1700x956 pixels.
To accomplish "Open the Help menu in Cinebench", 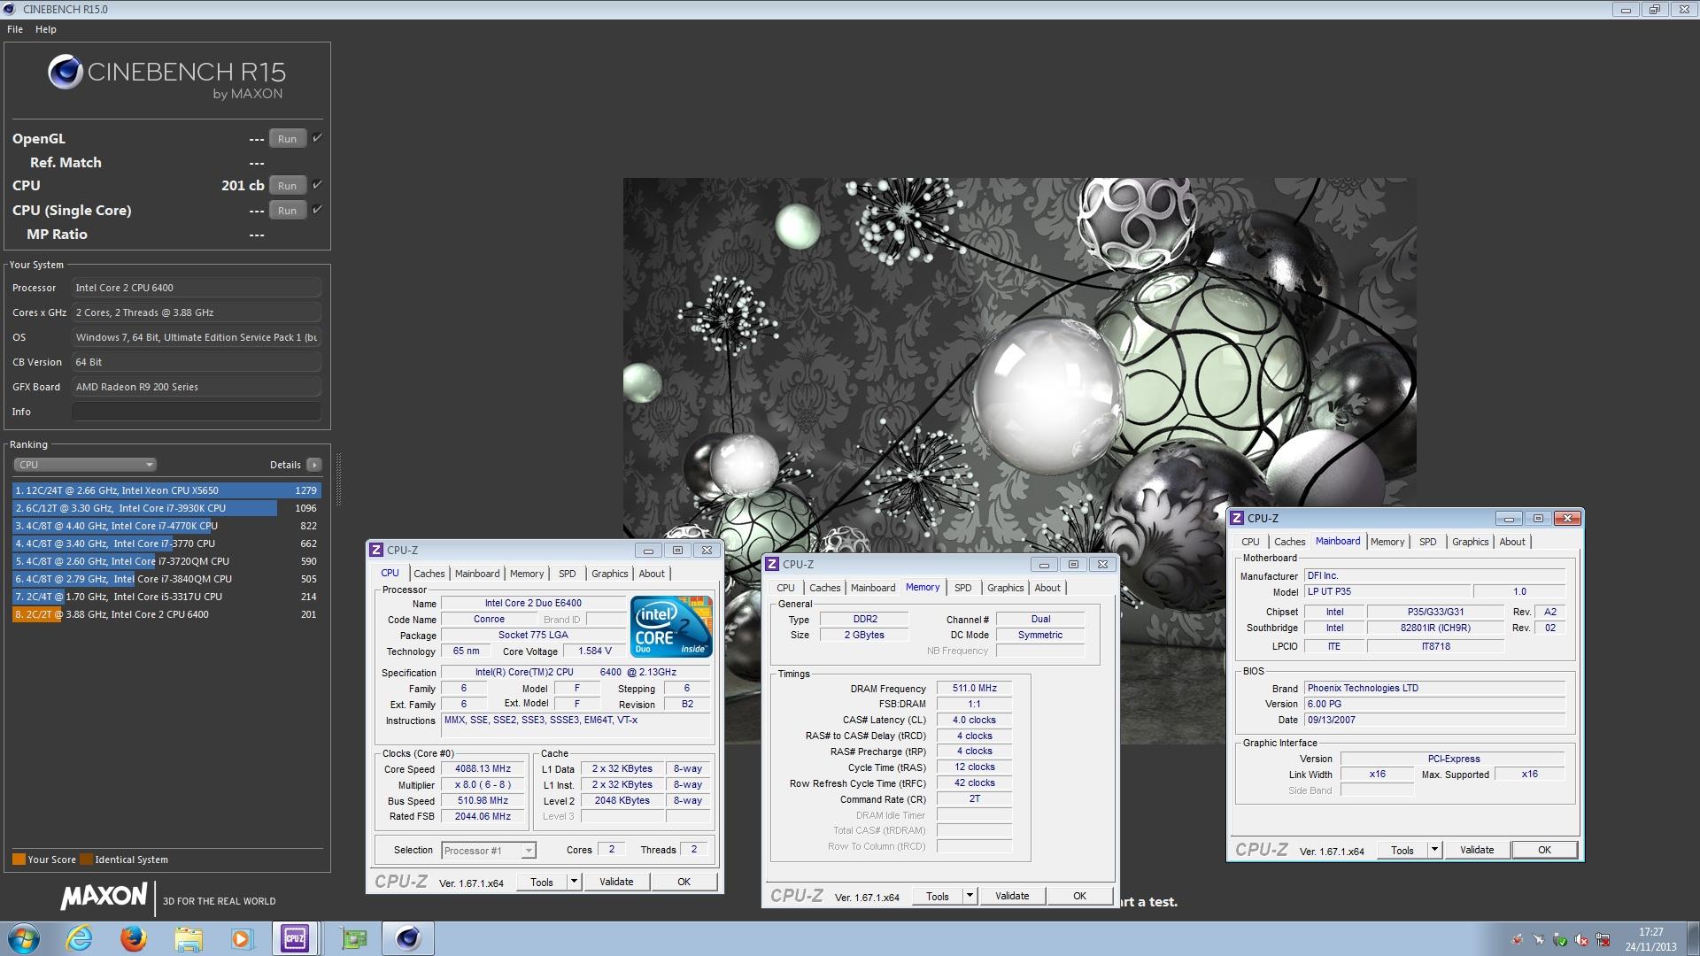I will pyautogui.click(x=46, y=29).
